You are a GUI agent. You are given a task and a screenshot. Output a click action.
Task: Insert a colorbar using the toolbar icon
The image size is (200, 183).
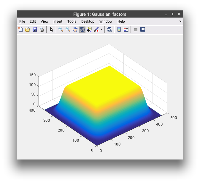tap(119, 29)
